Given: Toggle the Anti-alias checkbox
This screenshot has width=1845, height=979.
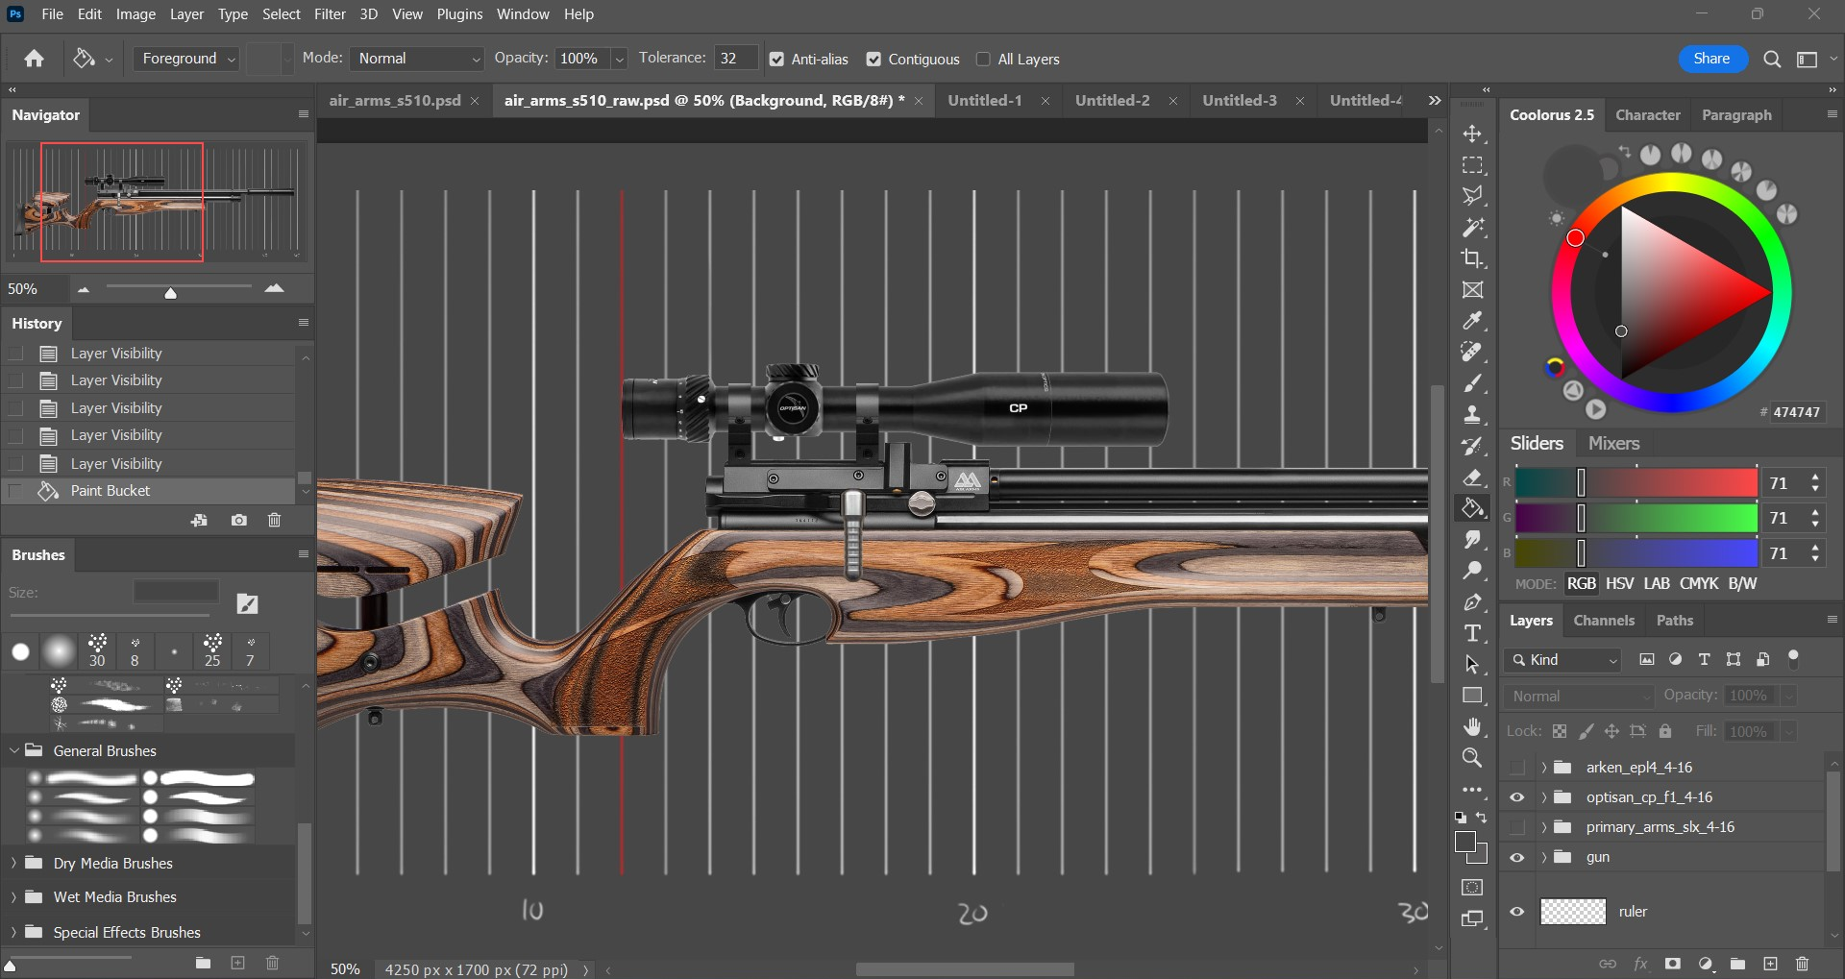Looking at the screenshot, I should (x=776, y=60).
